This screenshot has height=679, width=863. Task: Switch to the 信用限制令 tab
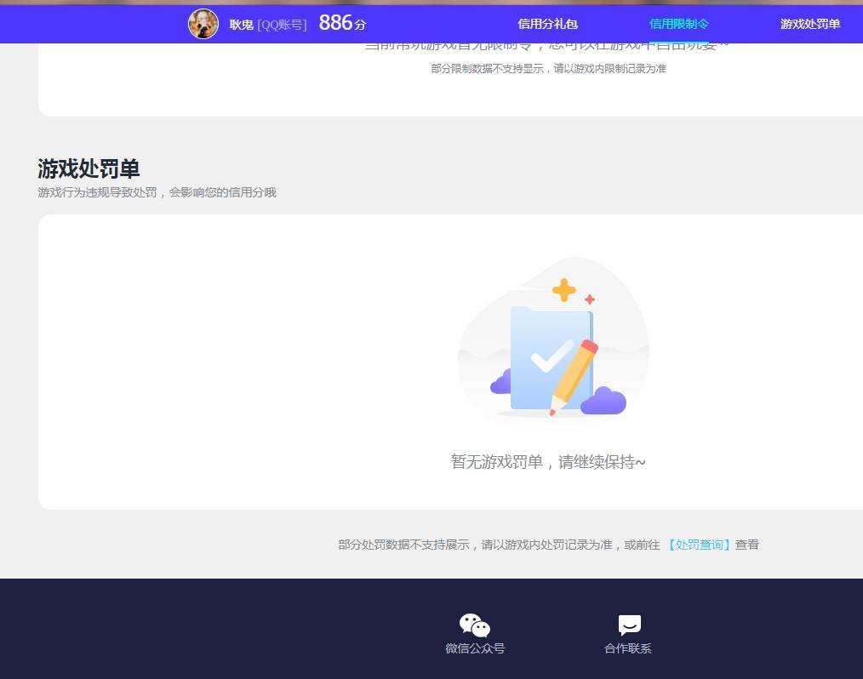[678, 24]
